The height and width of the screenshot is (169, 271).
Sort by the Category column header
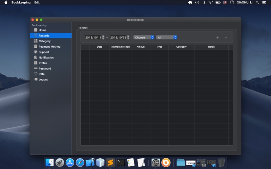coord(181,47)
